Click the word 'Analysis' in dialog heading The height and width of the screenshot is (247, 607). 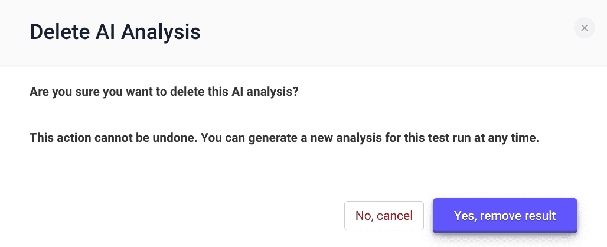(x=161, y=32)
